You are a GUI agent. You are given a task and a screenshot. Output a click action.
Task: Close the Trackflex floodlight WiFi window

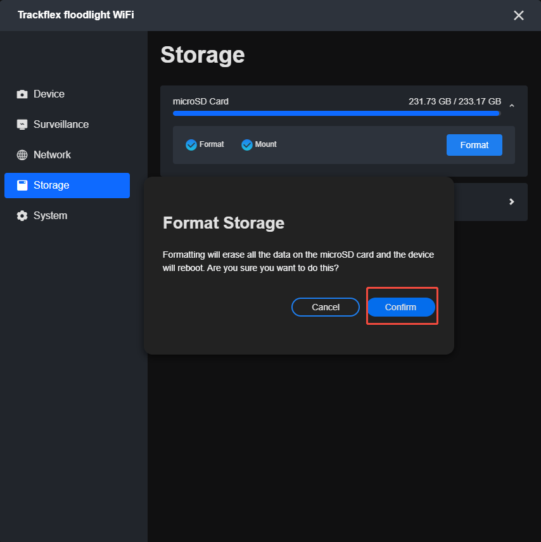519,15
